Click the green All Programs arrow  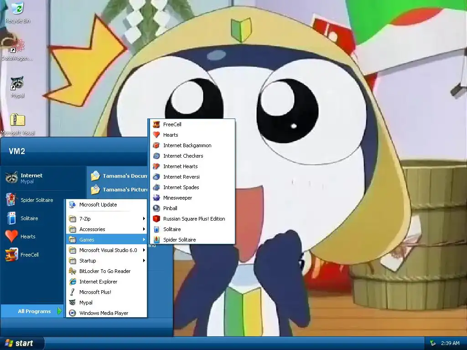pos(59,311)
